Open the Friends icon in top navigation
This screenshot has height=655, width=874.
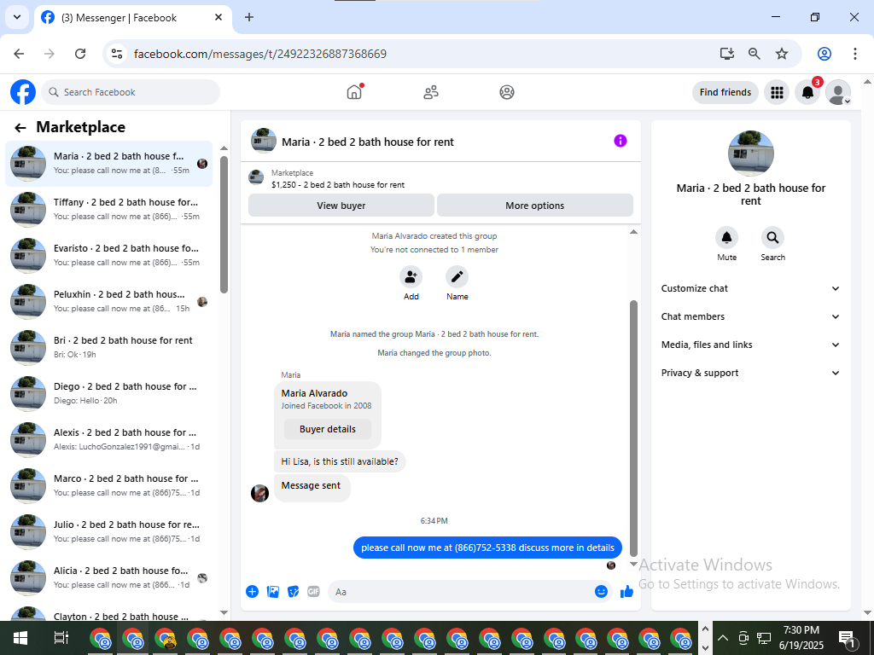point(431,92)
